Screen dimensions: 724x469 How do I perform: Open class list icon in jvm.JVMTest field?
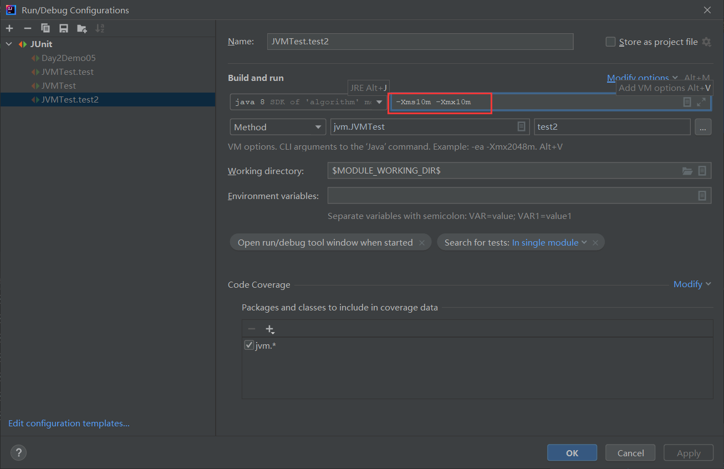(521, 127)
